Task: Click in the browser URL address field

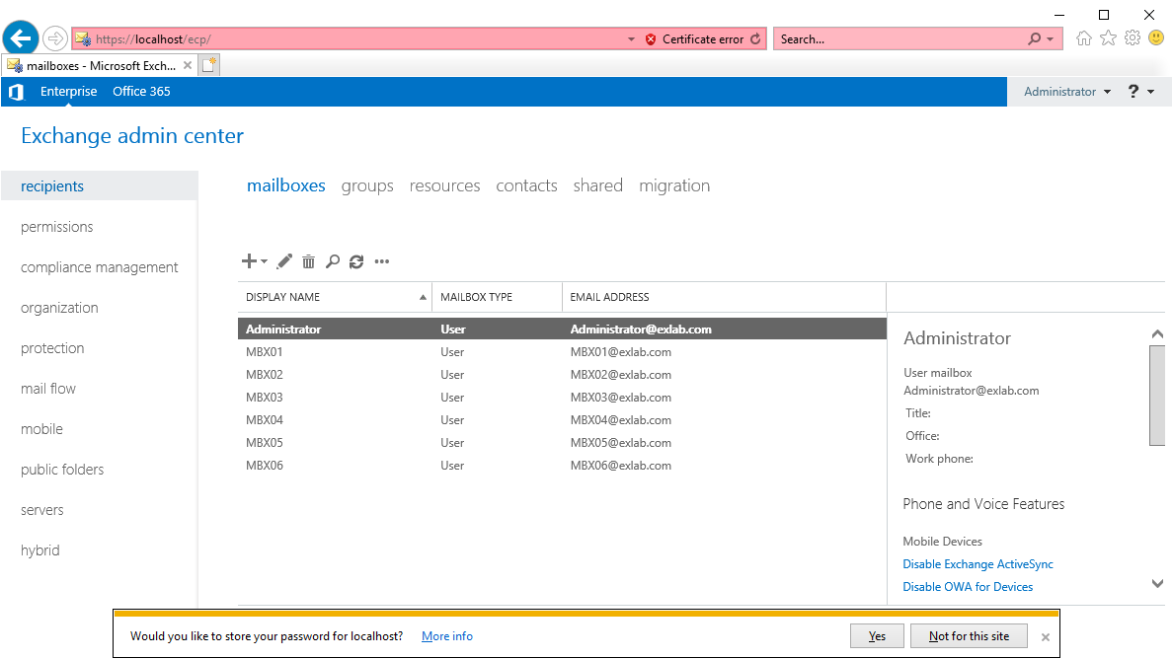Action: click(357, 38)
